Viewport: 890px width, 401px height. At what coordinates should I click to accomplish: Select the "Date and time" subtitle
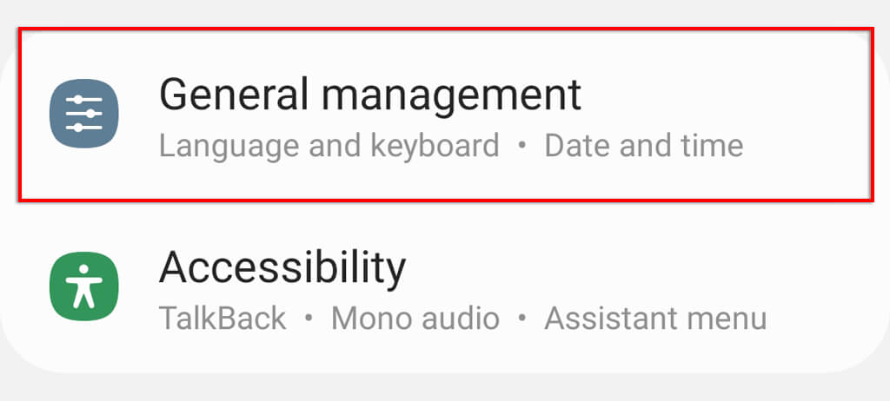click(x=643, y=145)
